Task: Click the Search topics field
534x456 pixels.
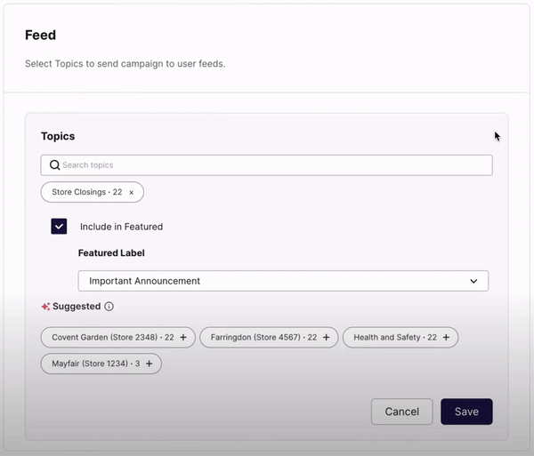Action: click(x=266, y=165)
